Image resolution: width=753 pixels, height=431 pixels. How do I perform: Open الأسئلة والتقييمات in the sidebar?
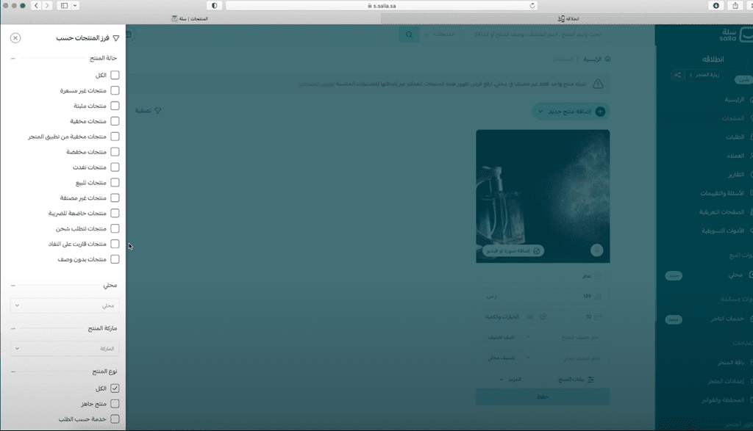723,193
